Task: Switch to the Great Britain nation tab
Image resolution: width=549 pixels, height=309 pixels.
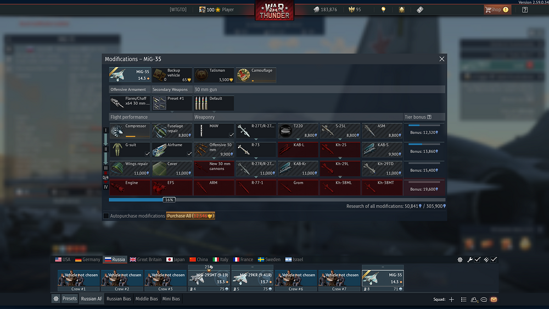Action: (x=145, y=260)
